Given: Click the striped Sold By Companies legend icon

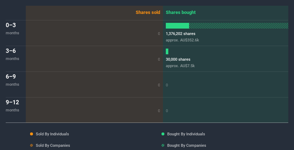Looking at the screenshot, I should pyautogui.click(x=32, y=145).
